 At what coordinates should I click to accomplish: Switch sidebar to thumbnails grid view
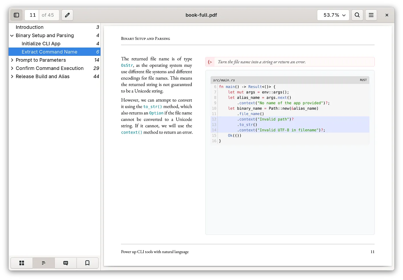[22, 263]
